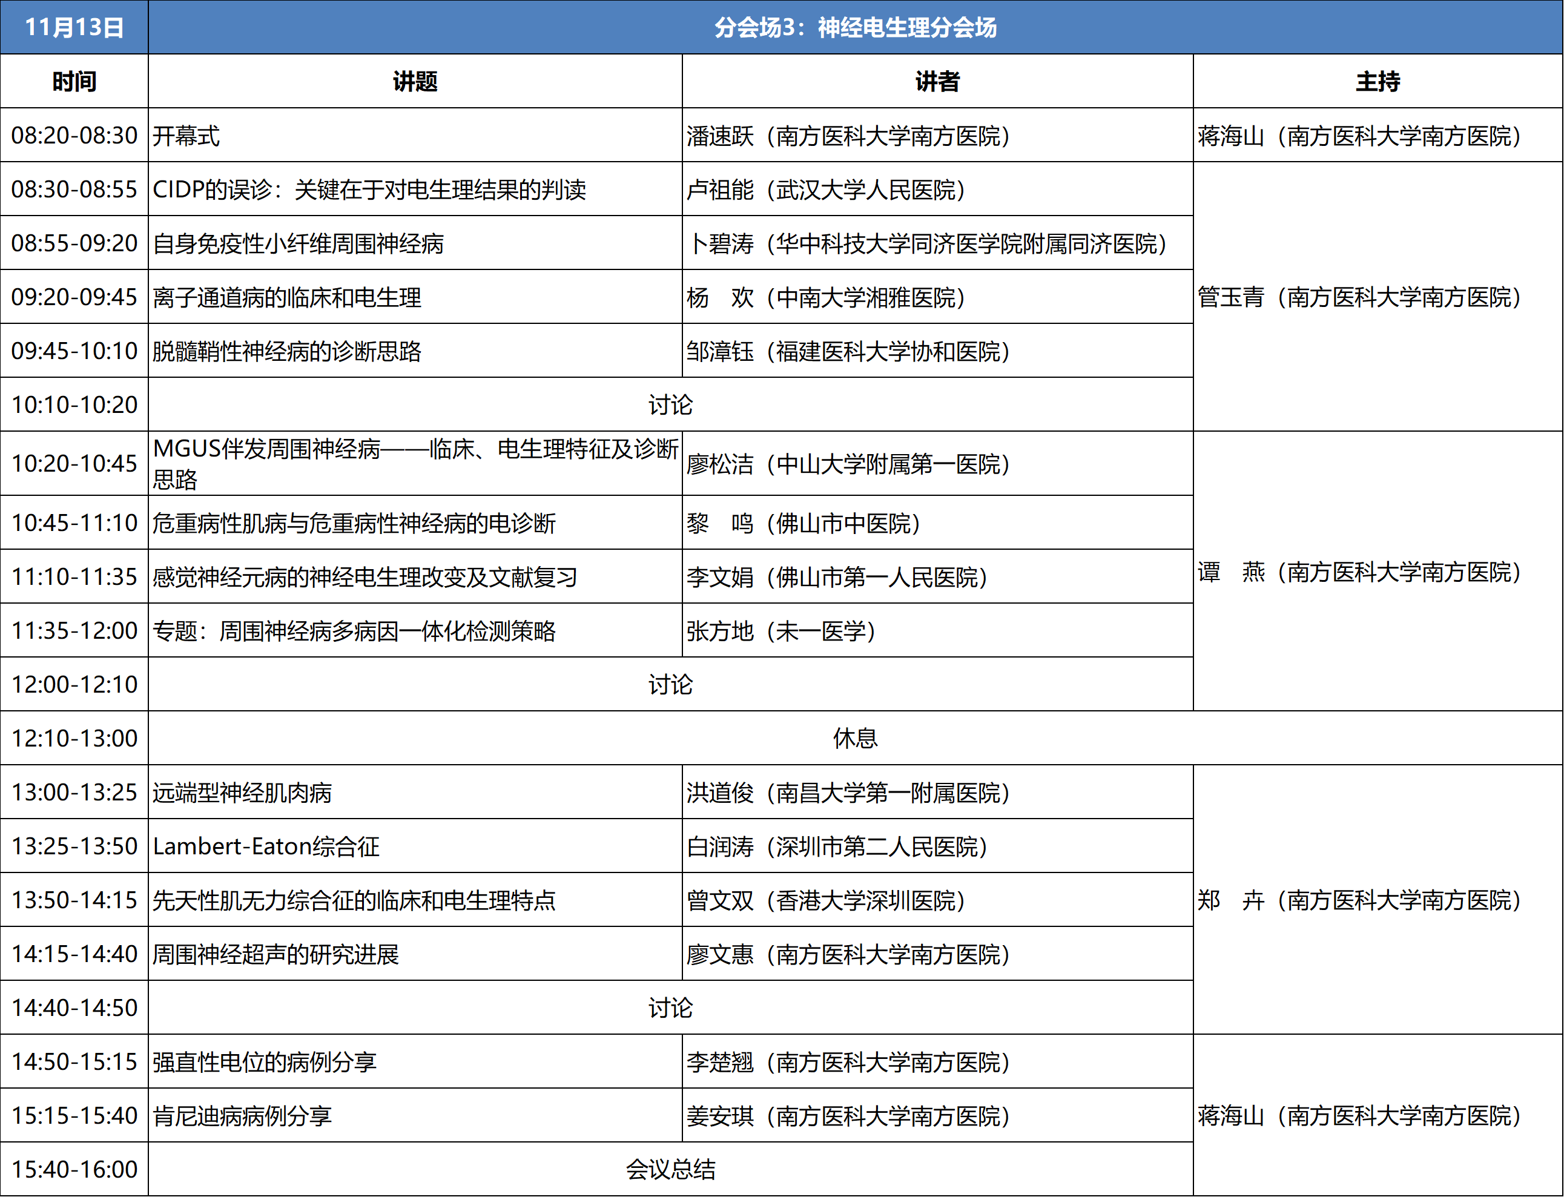The image size is (1564, 1197).
Task: Click the 休息 break row
Action: (855, 738)
